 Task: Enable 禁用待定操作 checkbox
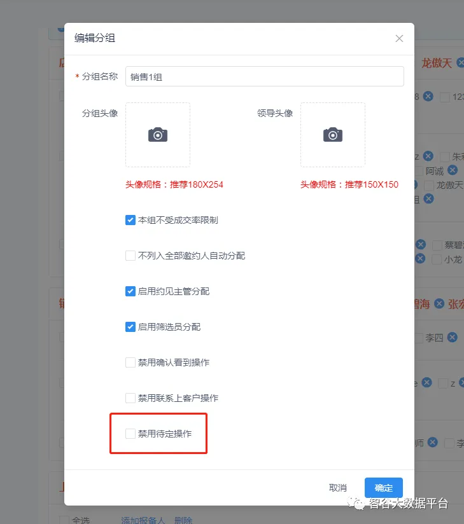pyautogui.click(x=130, y=434)
